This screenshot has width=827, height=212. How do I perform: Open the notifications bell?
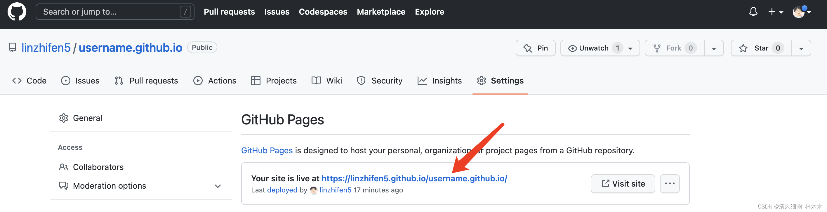[753, 12]
